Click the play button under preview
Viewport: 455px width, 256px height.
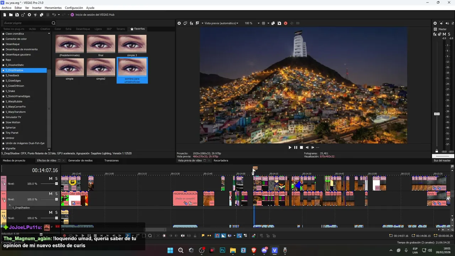290,148
